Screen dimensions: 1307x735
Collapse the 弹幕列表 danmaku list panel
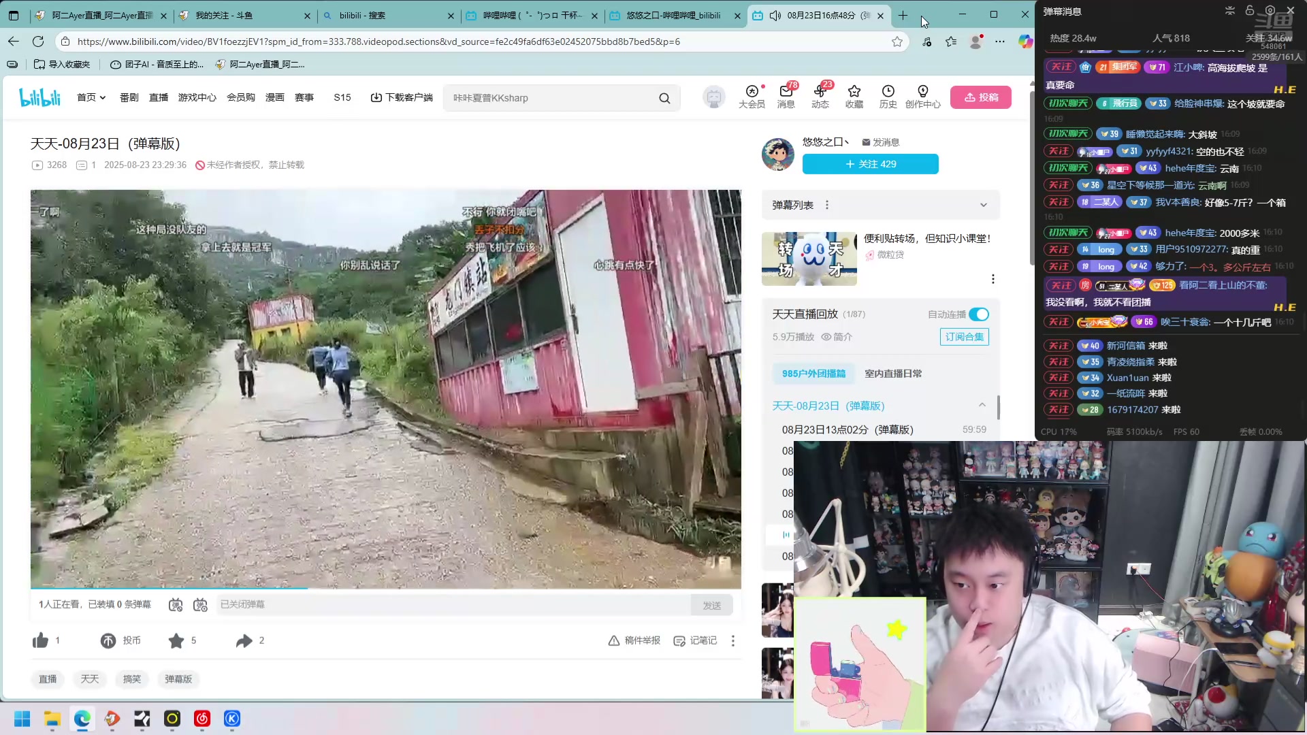(983, 204)
